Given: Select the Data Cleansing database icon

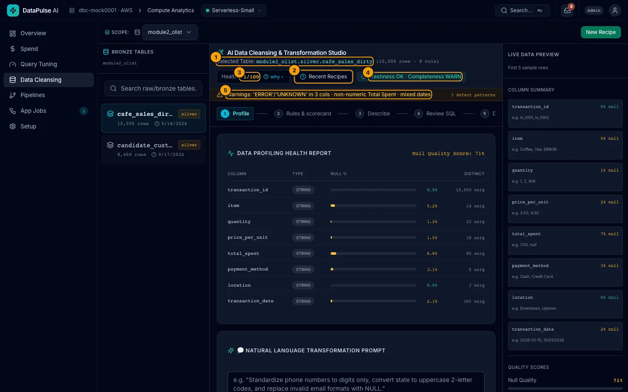Looking at the screenshot, I should click(x=13, y=80).
